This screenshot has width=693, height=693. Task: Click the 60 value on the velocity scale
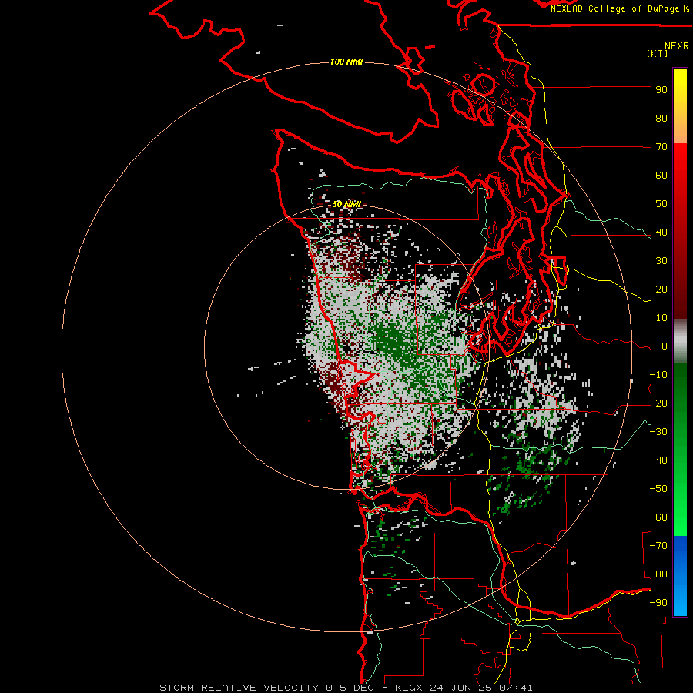tap(661, 176)
